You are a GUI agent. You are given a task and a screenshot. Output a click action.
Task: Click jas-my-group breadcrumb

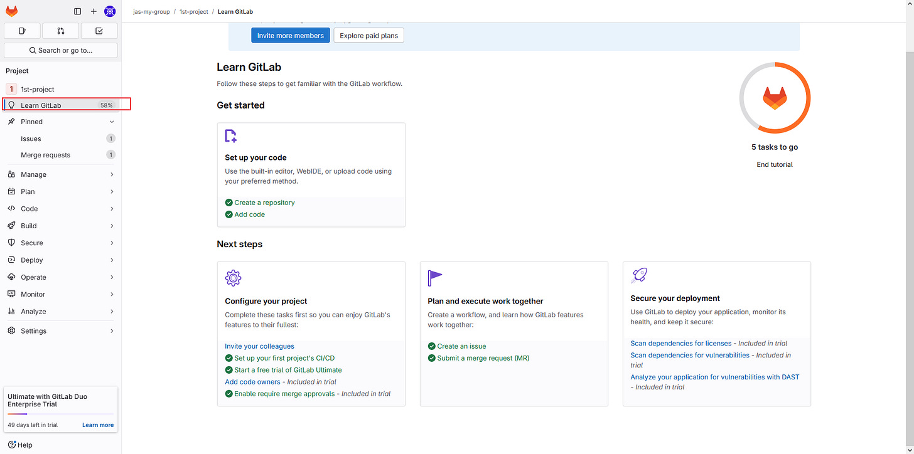(151, 11)
